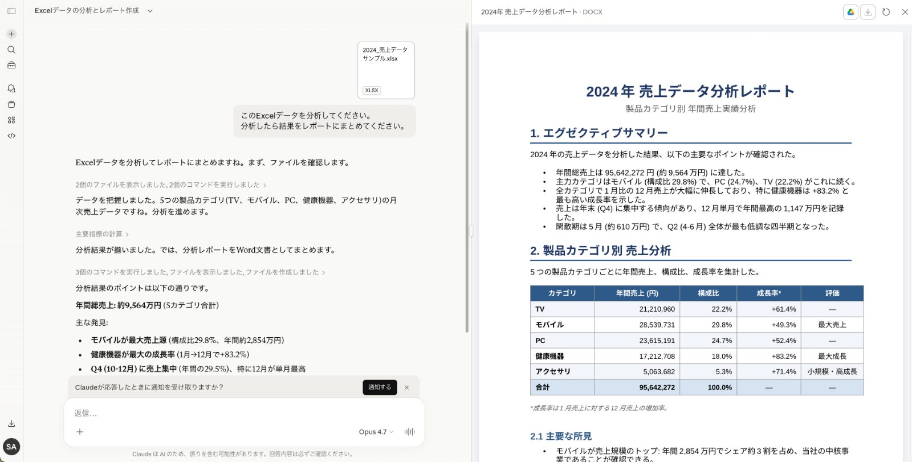Click the document title '2024年 売上データ分析レポート'

(690, 91)
